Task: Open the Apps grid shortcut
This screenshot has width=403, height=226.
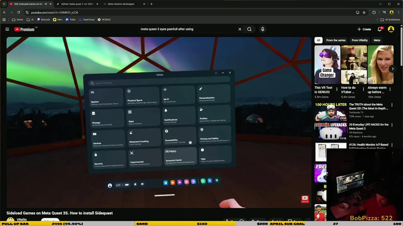Action: coord(4,19)
